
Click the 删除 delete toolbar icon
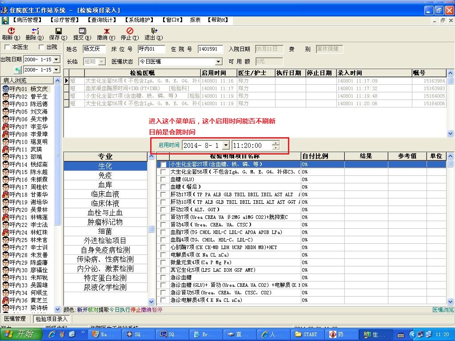[x=35, y=31]
